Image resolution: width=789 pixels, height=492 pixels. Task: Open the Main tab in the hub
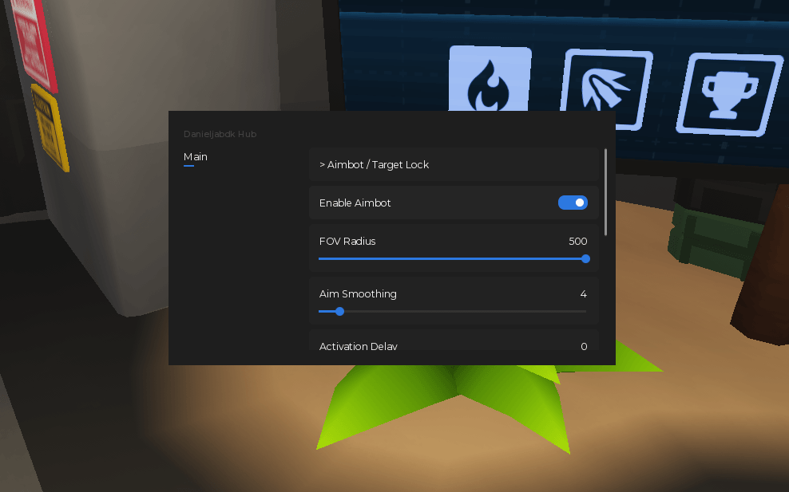(x=195, y=157)
